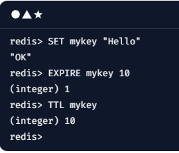
Task: Click the empty redis> prompt at bottom
Action: (x=26, y=137)
